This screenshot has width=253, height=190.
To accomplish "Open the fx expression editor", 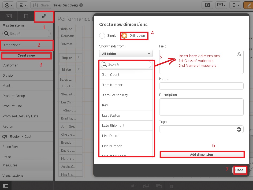I will 239,54.
